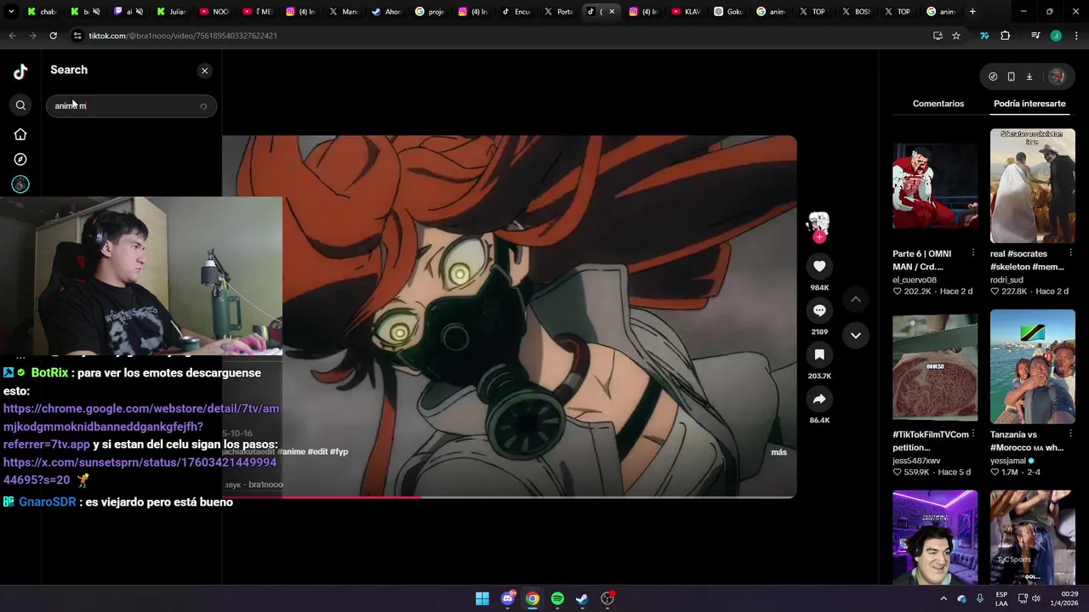
Task: Open more options for #TikTokFilmTVCompetition video
Action: tap(973, 434)
